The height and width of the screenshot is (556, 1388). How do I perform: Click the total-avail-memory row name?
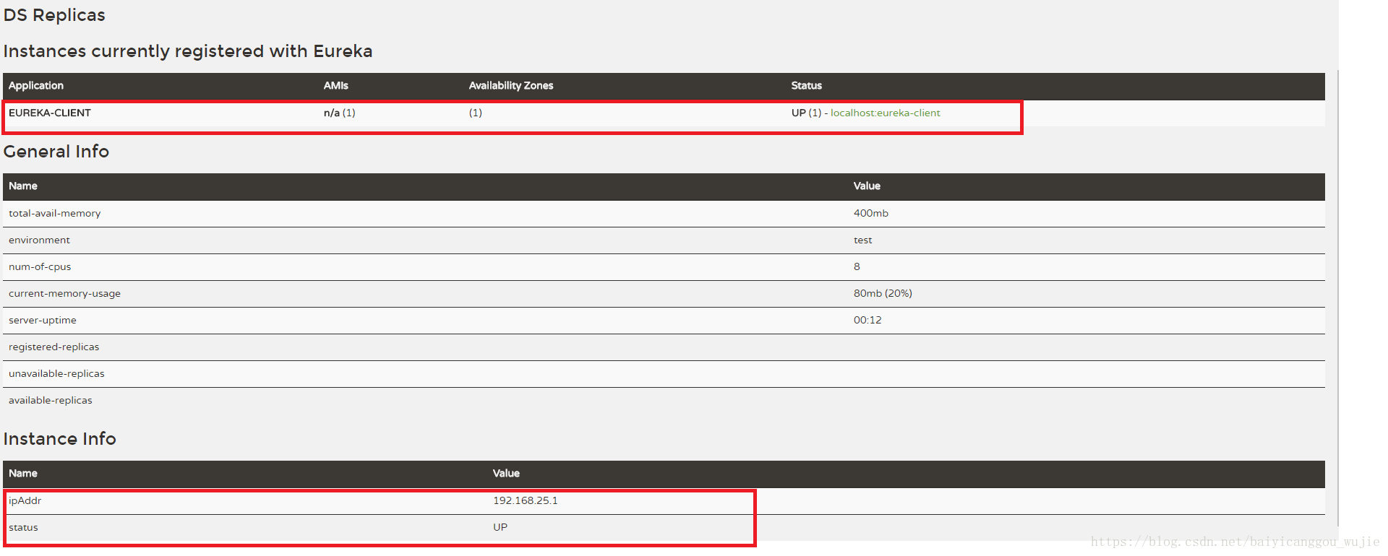[55, 213]
